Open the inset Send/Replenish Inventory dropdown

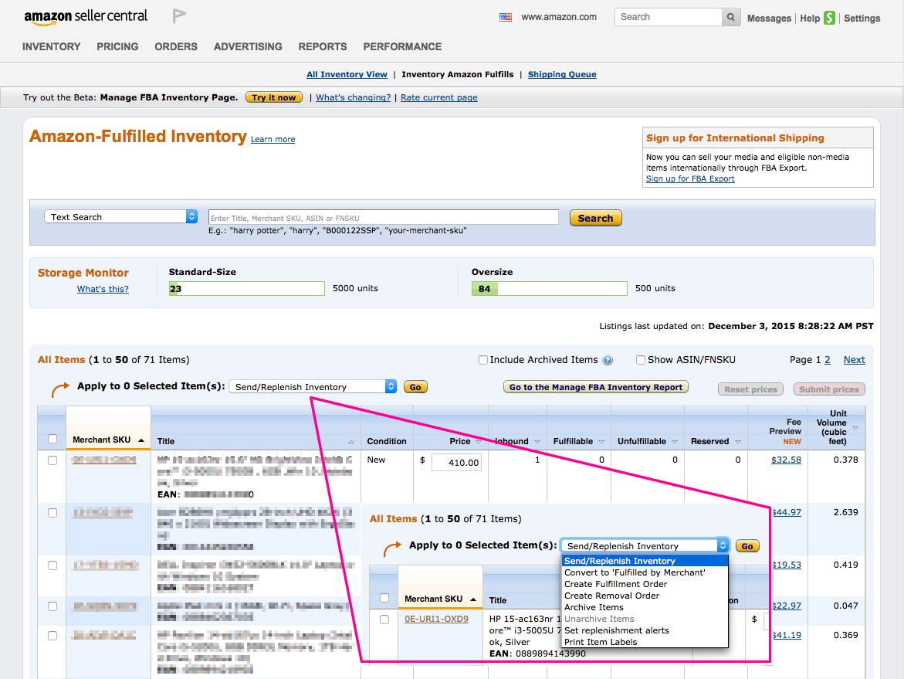point(645,545)
